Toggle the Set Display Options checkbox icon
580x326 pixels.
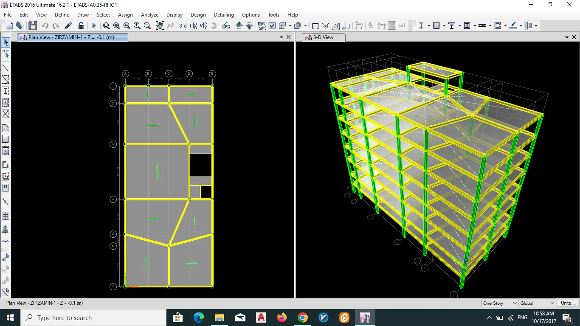coord(272,26)
